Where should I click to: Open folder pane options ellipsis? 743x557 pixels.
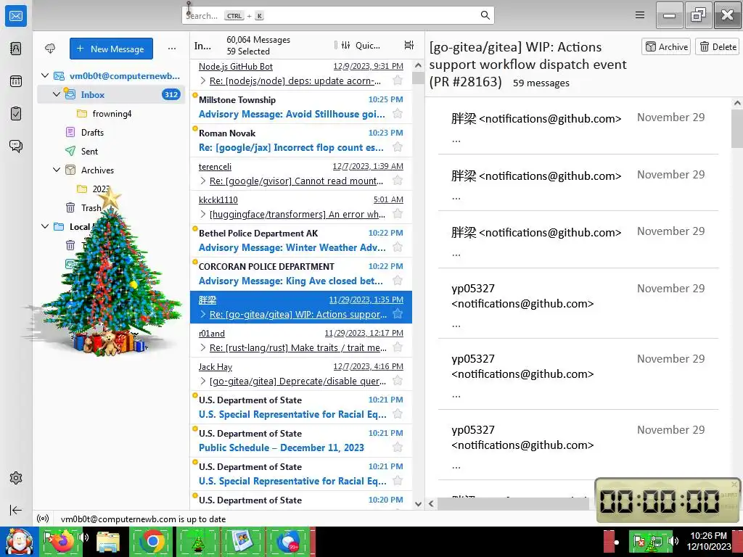(x=172, y=49)
